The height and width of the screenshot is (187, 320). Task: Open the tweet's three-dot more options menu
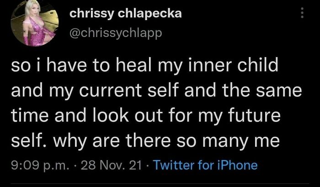point(301,13)
